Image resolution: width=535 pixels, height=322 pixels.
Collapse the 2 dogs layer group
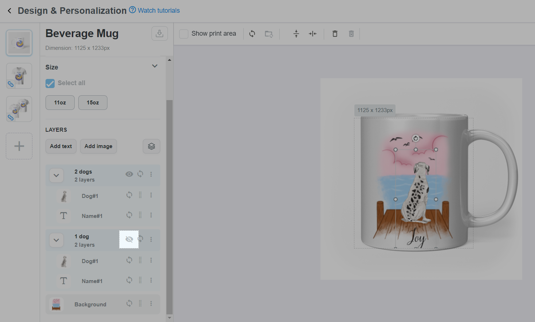point(56,175)
